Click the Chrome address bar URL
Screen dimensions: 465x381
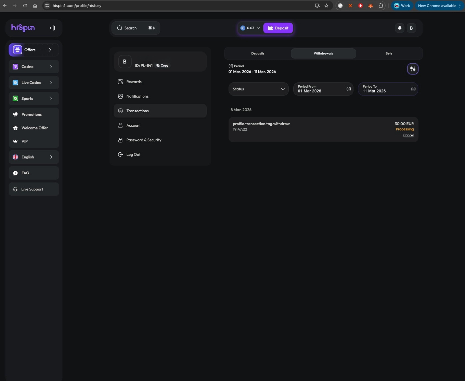[x=77, y=5]
